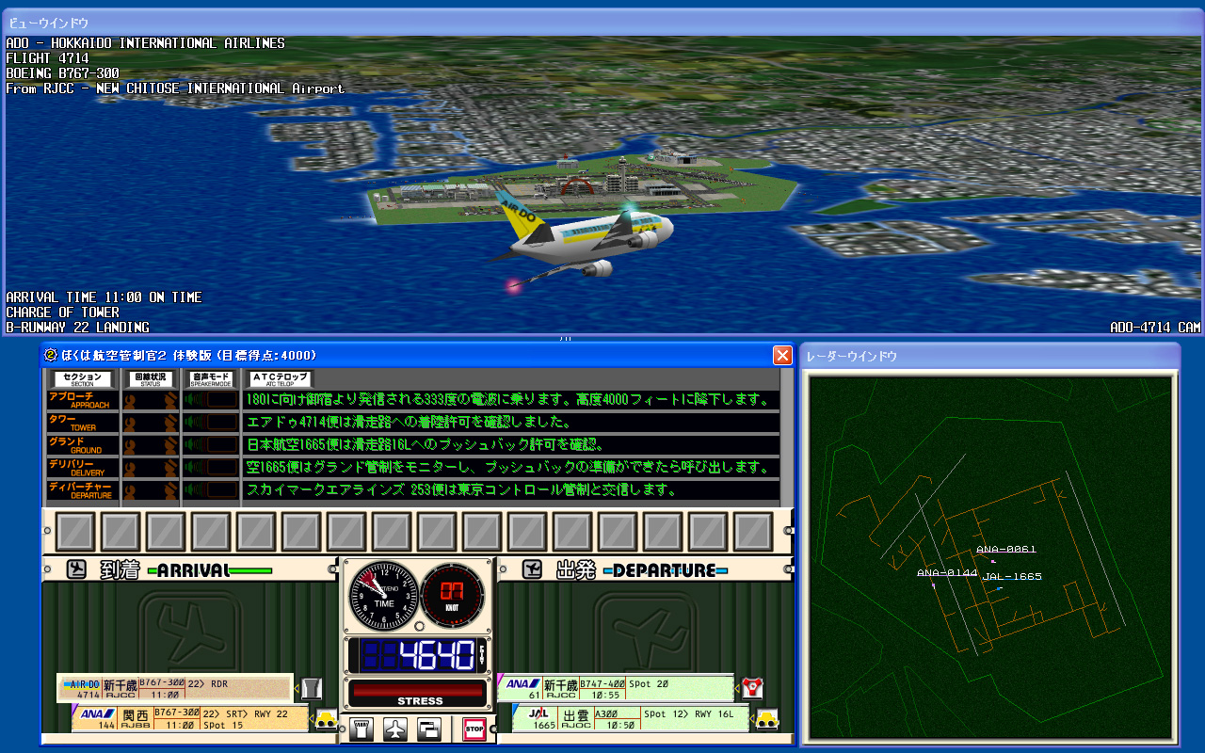The image size is (1205, 753).
Task: Click the runway icon beside AIR DO 4714 strip
Action: click(x=313, y=688)
